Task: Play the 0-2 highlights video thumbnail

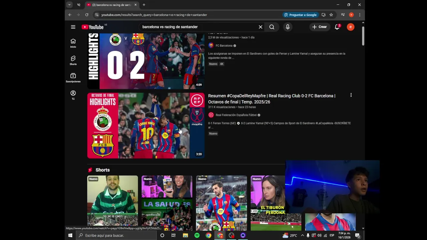Action: click(x=146, y=61)
